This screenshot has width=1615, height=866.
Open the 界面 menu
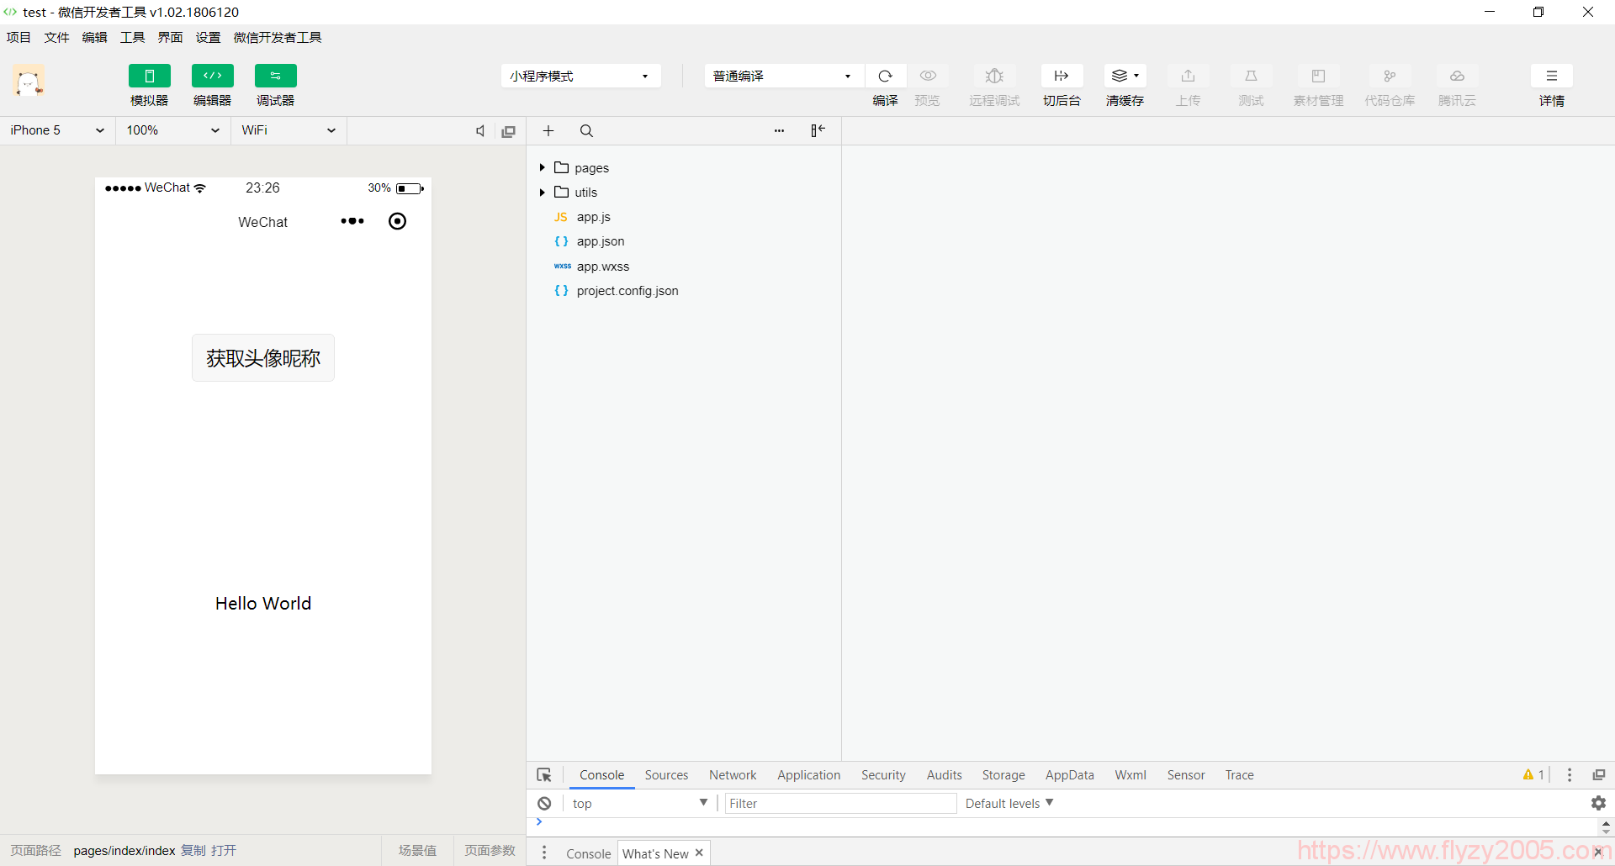(x=170, y=37)
